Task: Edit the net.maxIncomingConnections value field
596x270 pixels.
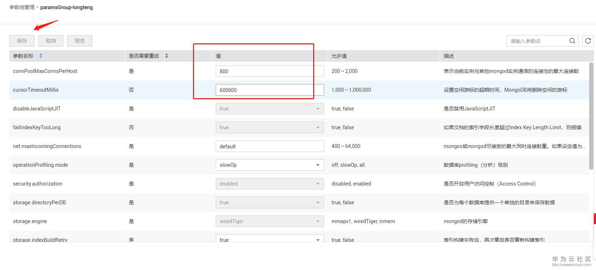Action: click(x=270, y=146)
